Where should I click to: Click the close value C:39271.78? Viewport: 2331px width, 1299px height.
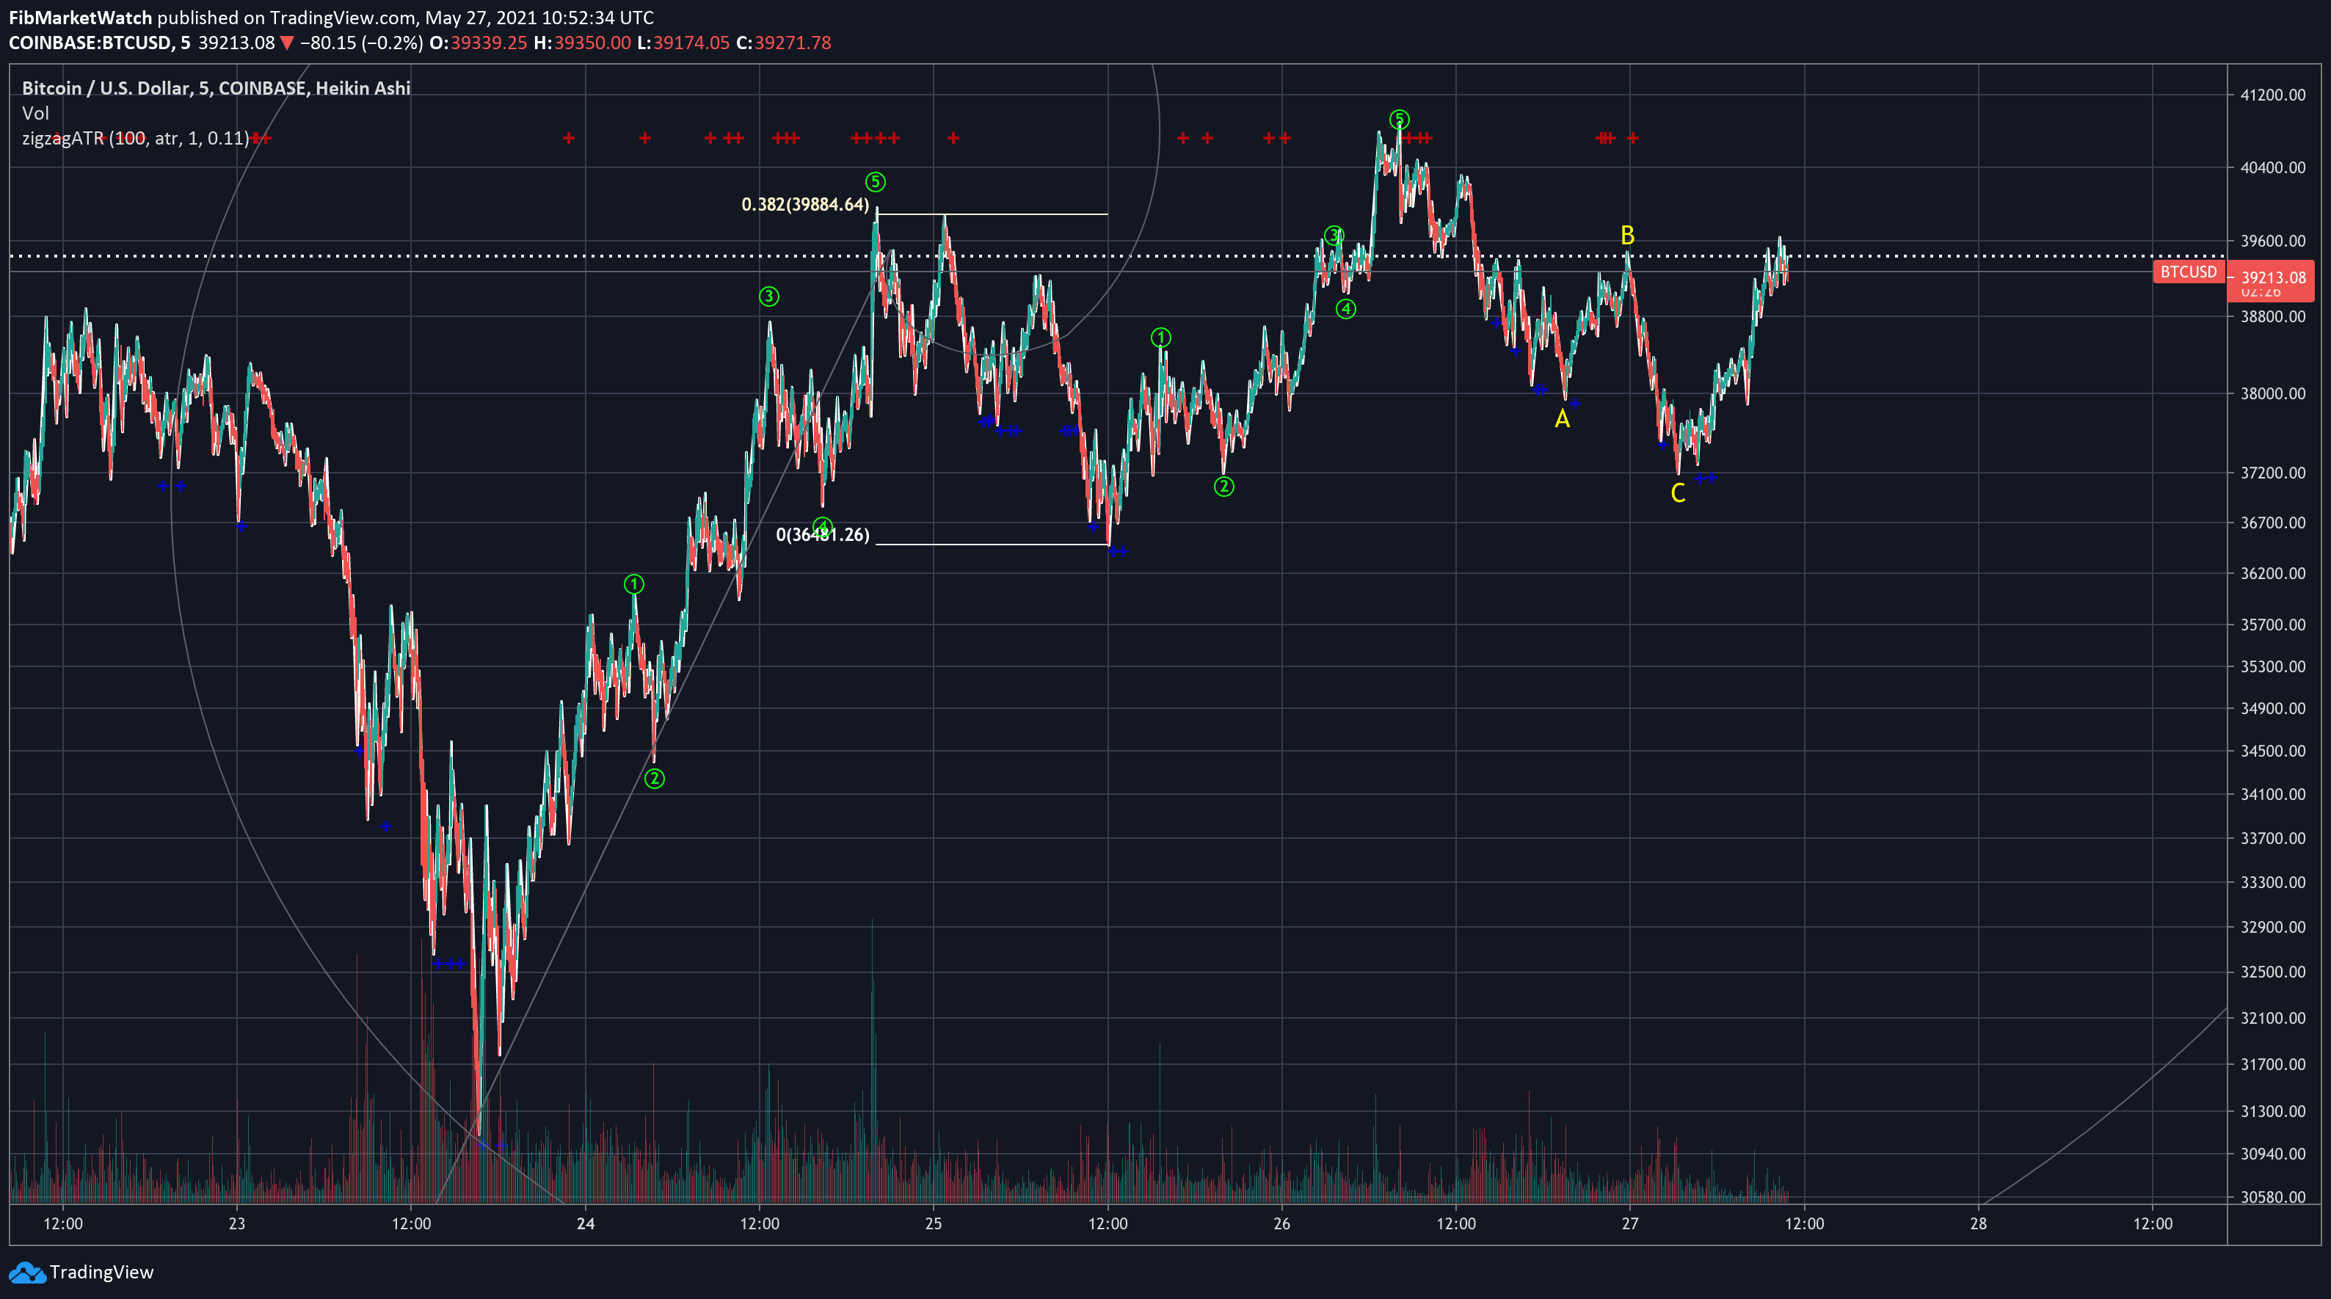point(784,43)
